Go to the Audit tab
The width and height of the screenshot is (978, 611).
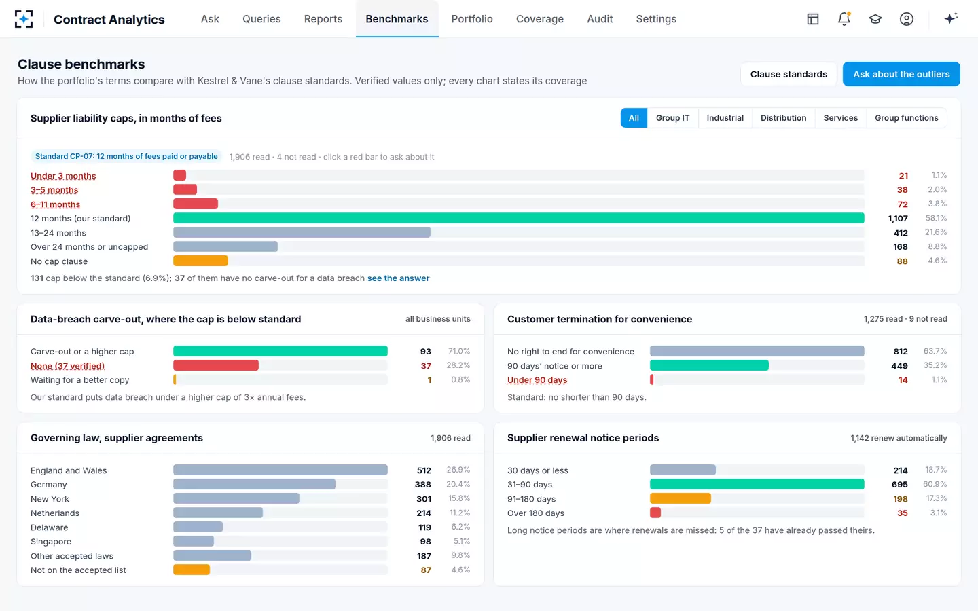600,19
